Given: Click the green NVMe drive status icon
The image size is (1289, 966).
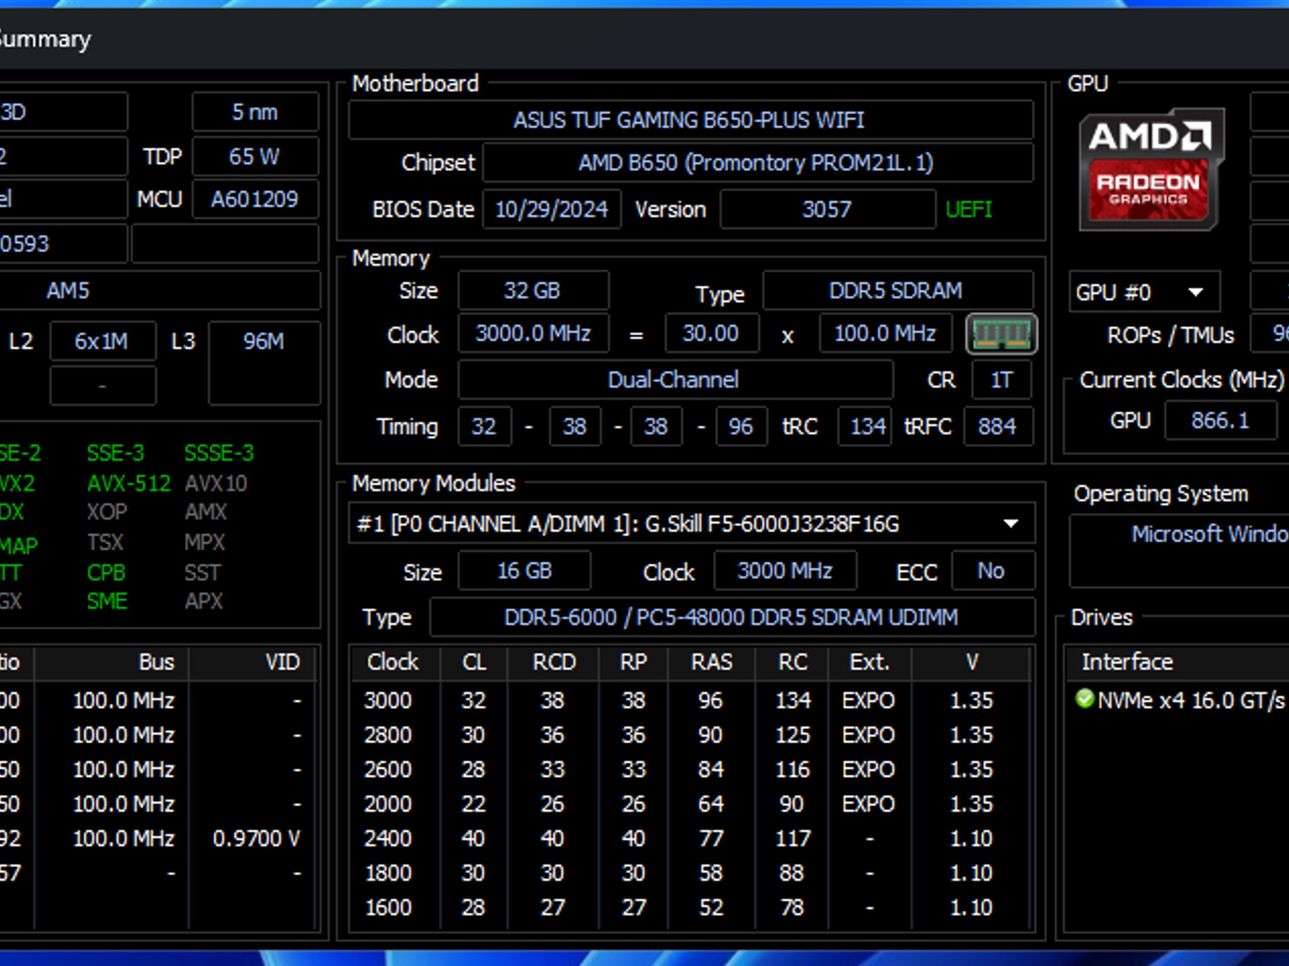Looking at the screenshot, I should coord(1084,699).
